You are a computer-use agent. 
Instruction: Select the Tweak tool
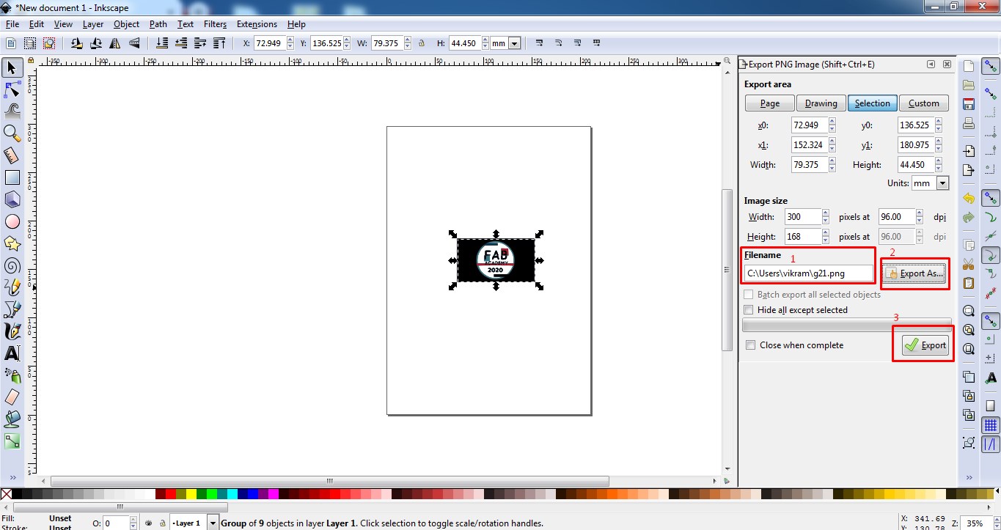[x=12, y=111]
